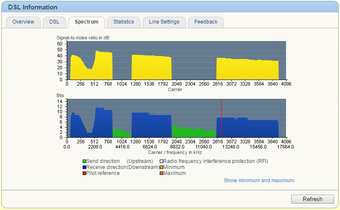The width and height of the screenshot is (340, 210).
Task: Open the Line Settings tab
Action: pos(164,22)
